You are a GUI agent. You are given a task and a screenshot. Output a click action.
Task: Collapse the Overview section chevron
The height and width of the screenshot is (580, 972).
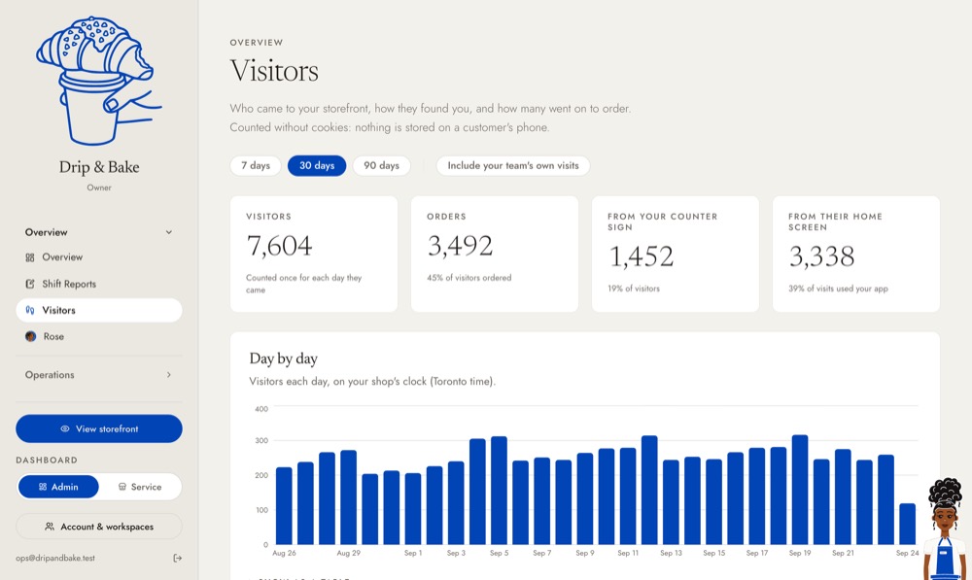click(x=168, y=232)
